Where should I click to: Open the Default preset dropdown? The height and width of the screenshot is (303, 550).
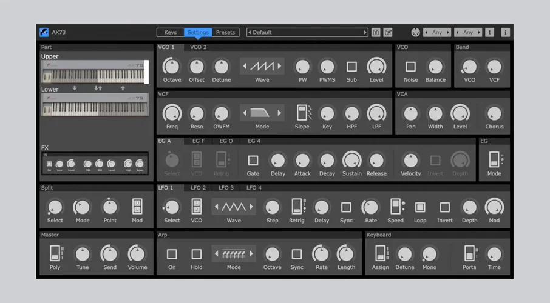[307, 33]
